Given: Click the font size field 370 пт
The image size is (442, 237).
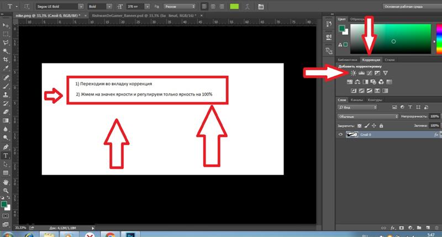Looking at the screenshot, I should coord(133,6).
